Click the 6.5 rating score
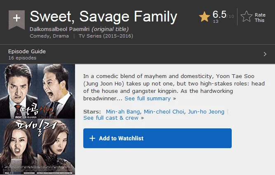The height and width of the screenshot is (175, 275). tap(219, 14)
